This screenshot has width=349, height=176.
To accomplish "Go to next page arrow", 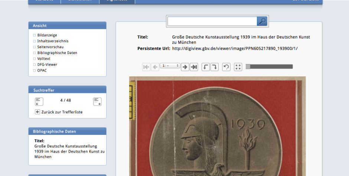I will point(185,67).
